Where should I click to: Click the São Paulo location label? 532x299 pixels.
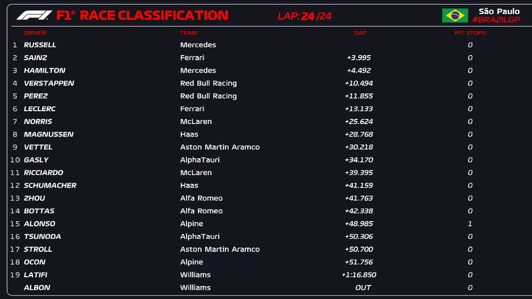point(499,11)
